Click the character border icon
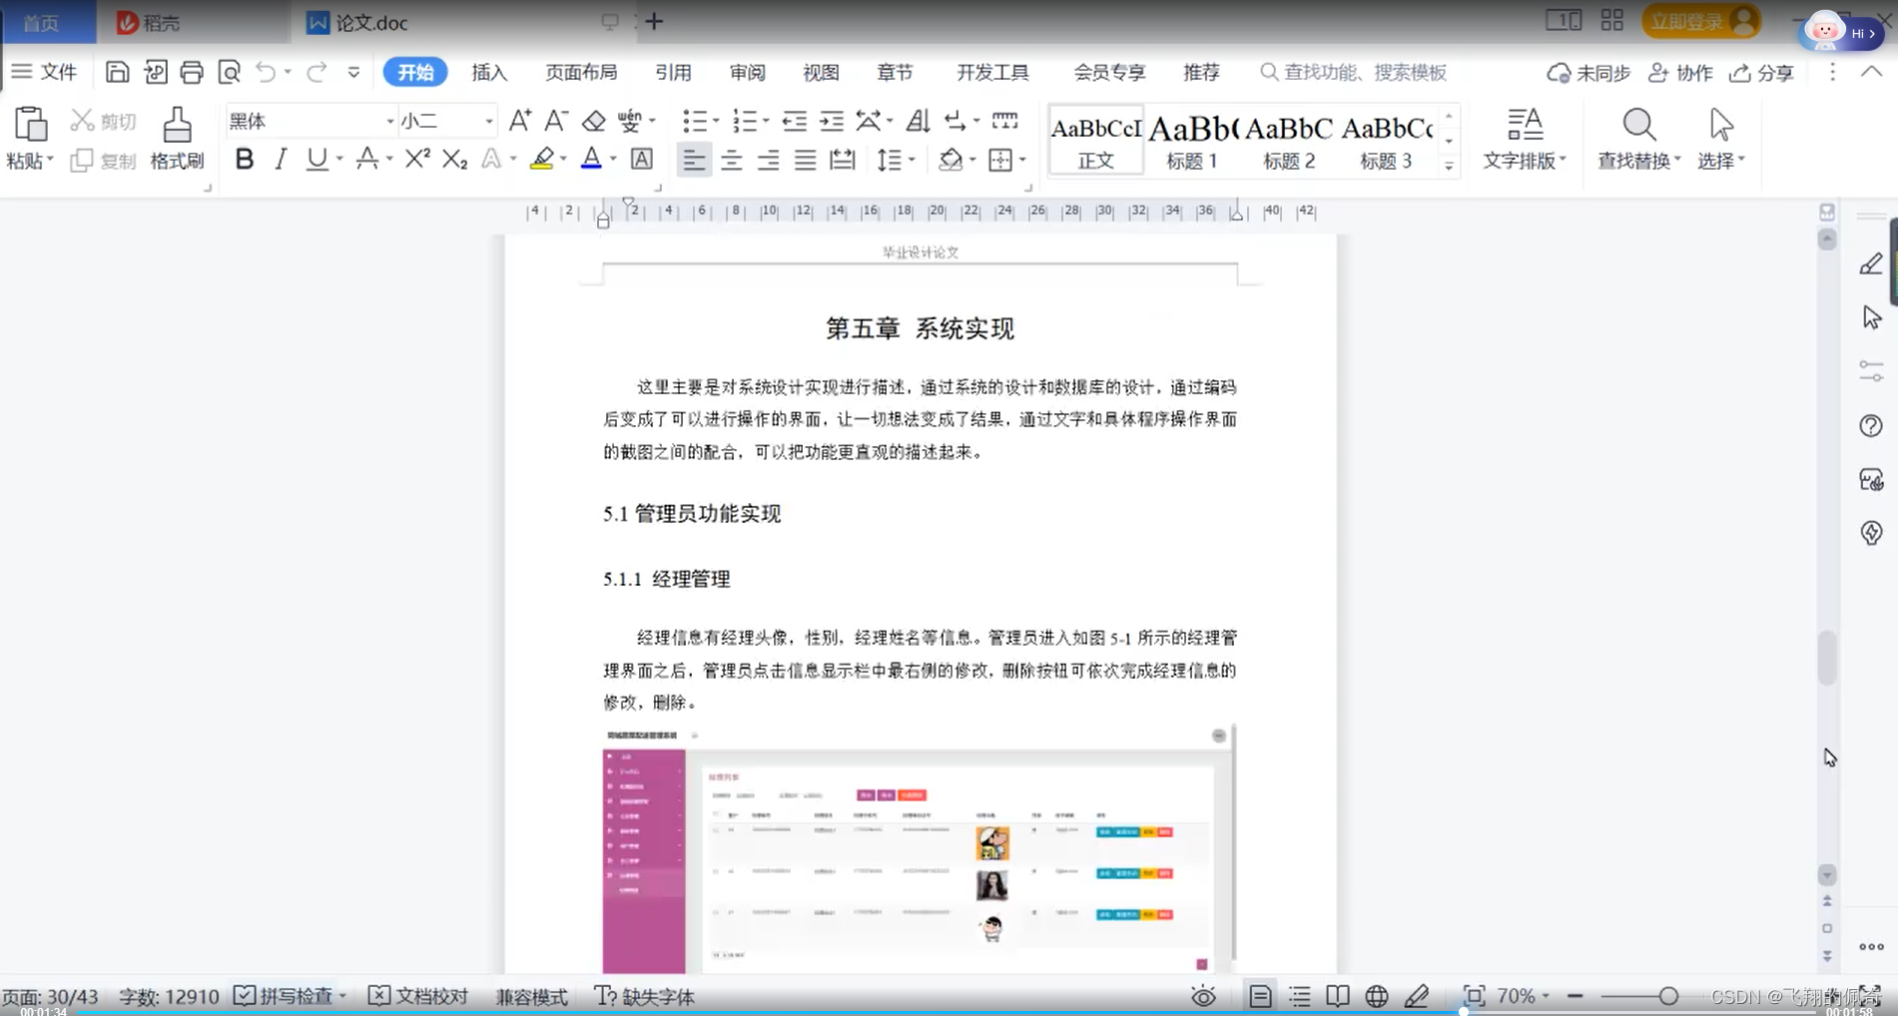Screen dimensions: 1898x1016 (642, 159)
